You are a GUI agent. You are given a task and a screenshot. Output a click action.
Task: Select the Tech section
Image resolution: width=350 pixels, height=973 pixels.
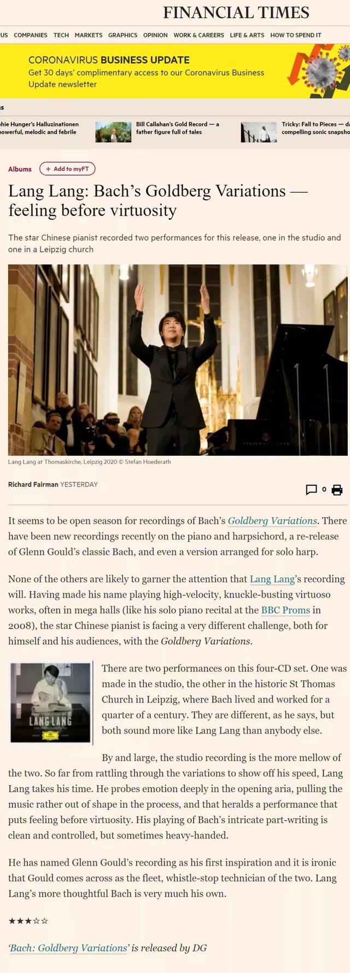(x=61, y=35)
